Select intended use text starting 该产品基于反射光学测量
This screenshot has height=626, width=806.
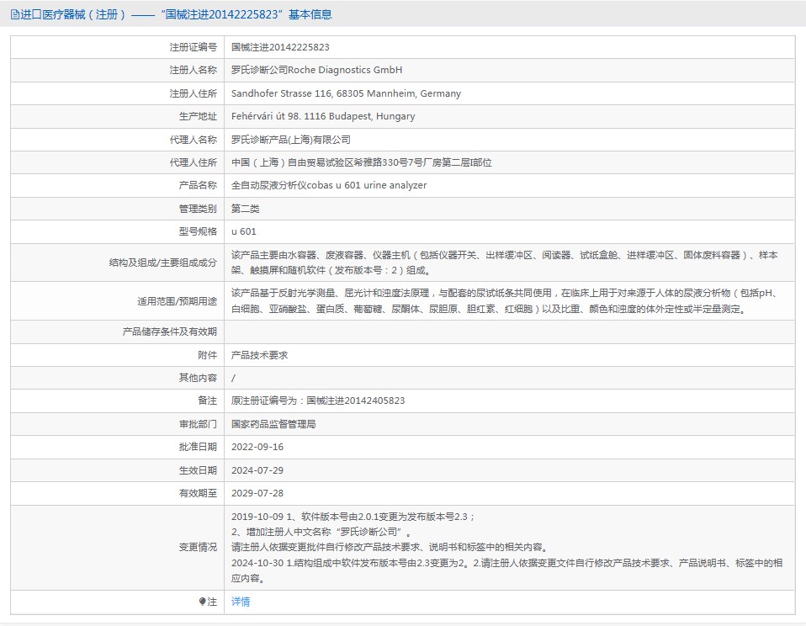(506, 300)
